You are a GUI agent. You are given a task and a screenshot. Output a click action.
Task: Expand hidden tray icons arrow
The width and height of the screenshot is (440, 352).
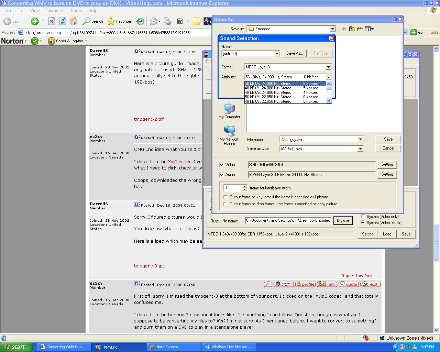click(396, 347)
